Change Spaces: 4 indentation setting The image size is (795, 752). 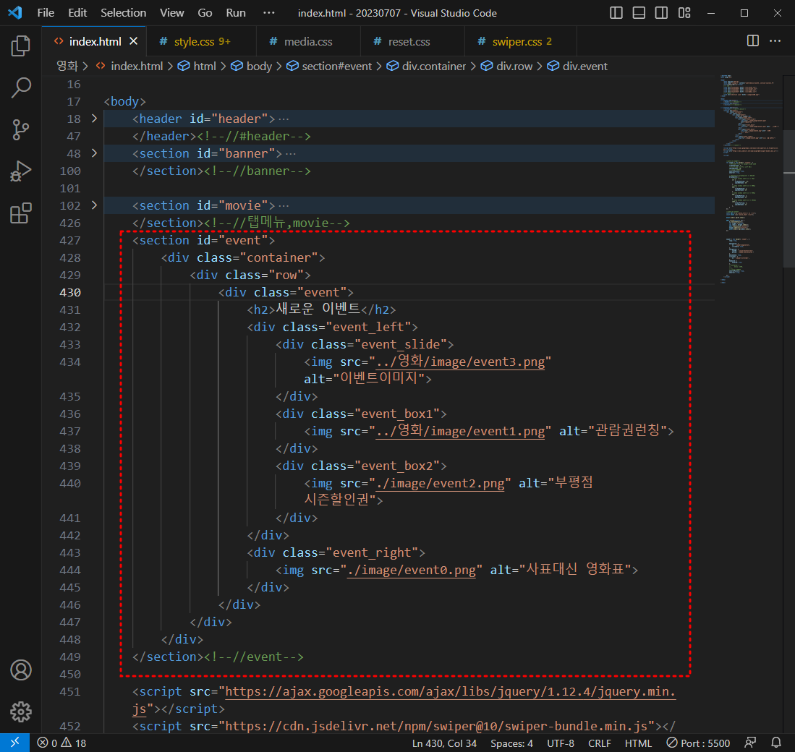(511, 743)
